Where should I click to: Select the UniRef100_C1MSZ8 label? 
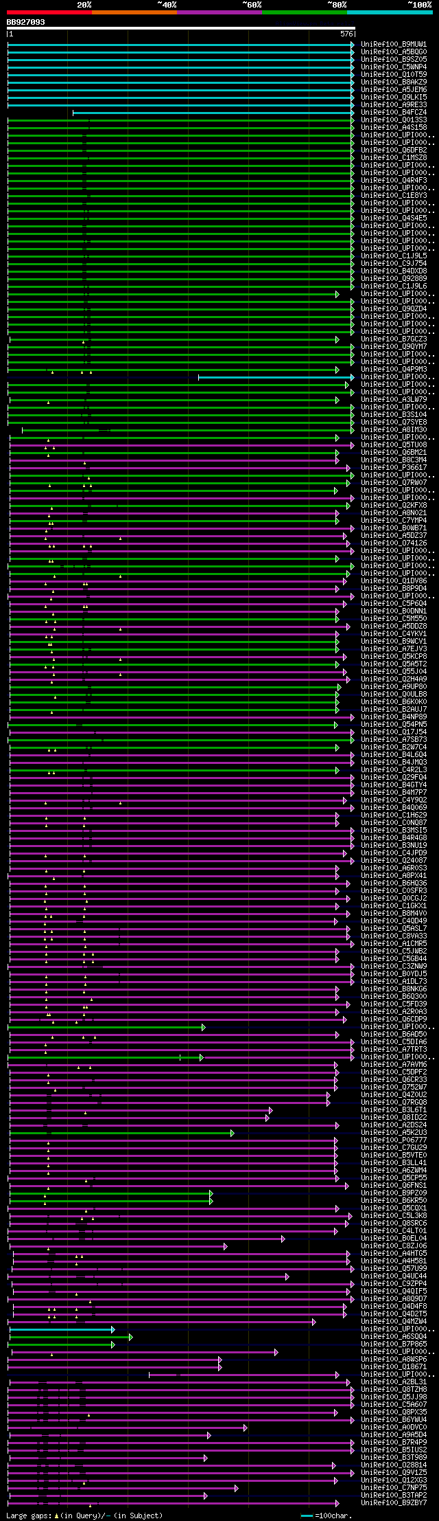pos(394,157)
